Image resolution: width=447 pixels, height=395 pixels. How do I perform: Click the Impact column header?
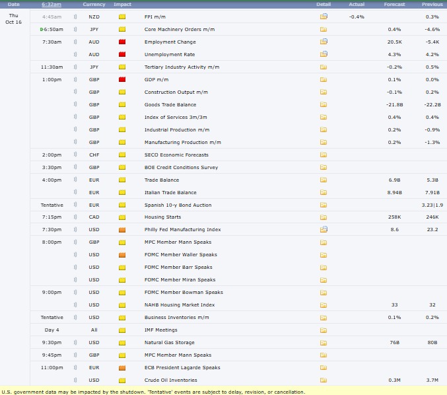[x=122, y=5]
